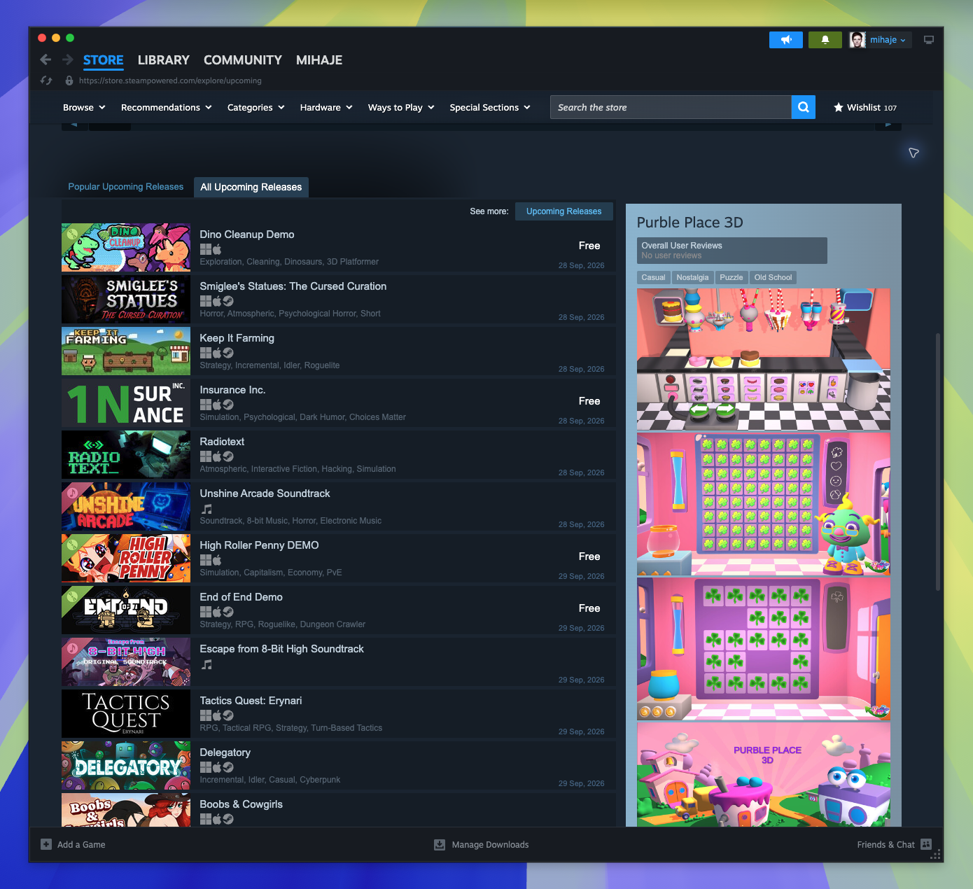The width and height of the screenshot is (973, 889).
Task: Click the Puzzle tag
Action: [731, 277]
